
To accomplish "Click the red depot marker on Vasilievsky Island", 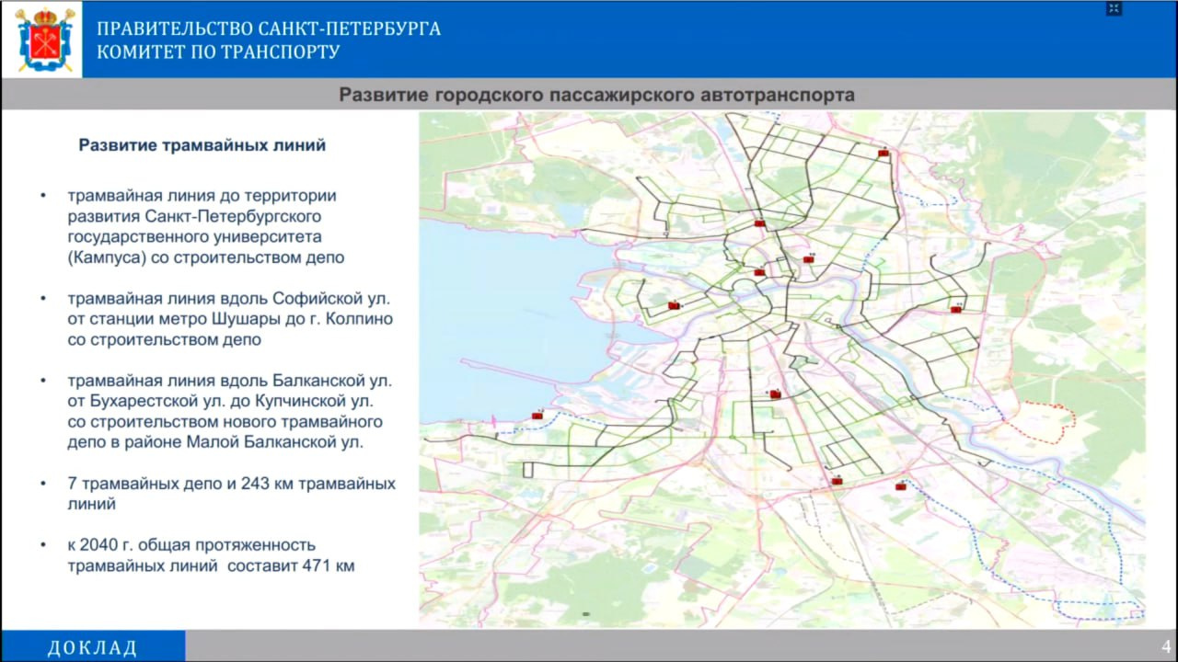I will [674, 305].
